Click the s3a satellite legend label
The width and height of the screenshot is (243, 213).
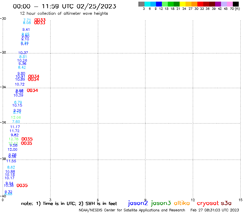pos(226,203)
